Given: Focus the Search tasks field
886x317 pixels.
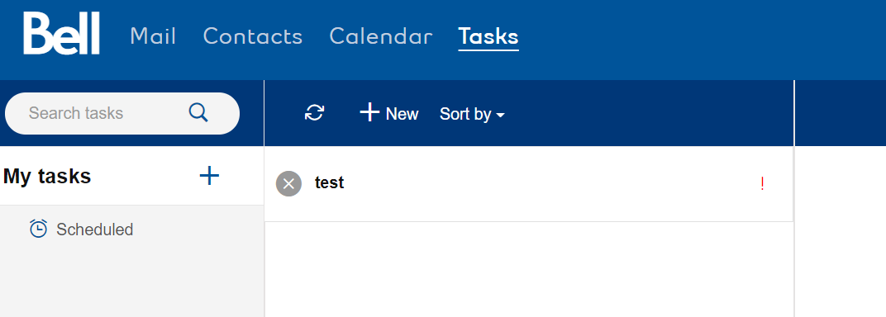Looking at the screenshot, I should [122, 113].
